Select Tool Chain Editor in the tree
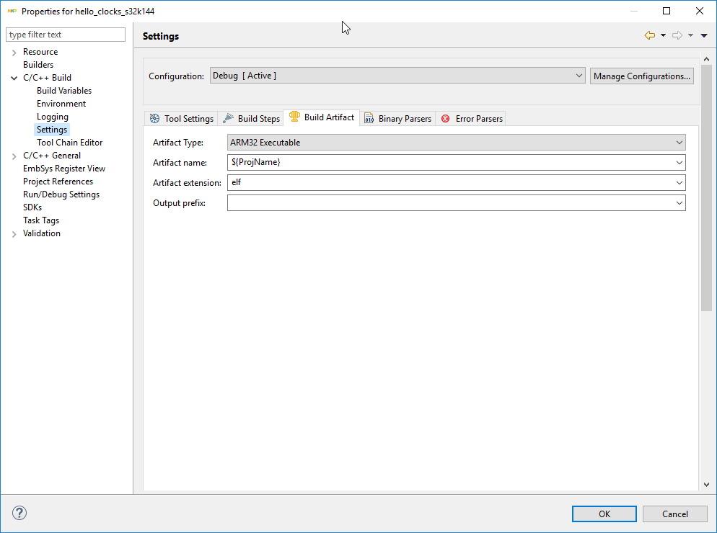 (x=69, y=143)
